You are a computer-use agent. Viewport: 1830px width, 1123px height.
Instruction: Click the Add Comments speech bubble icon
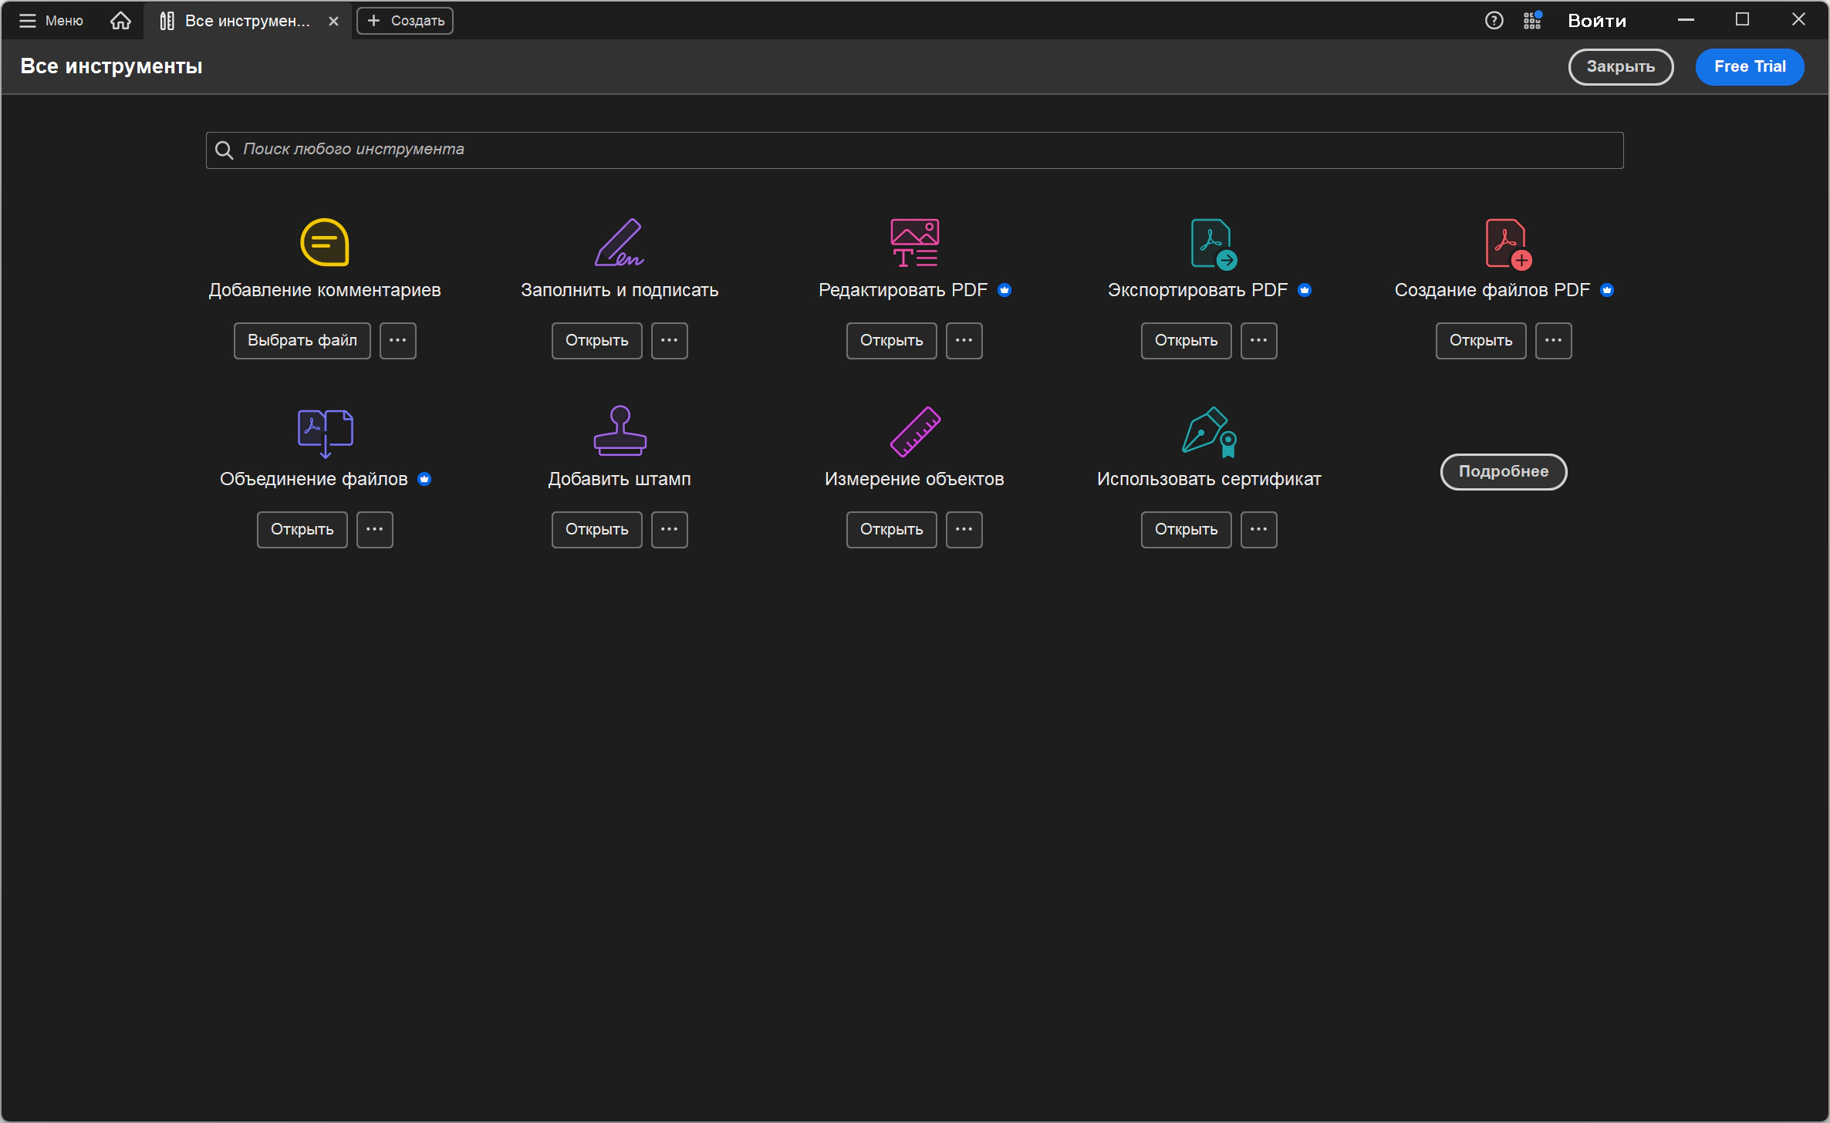click(325, 242)
